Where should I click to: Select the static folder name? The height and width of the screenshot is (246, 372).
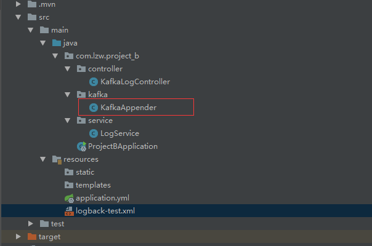click(85, 172)
